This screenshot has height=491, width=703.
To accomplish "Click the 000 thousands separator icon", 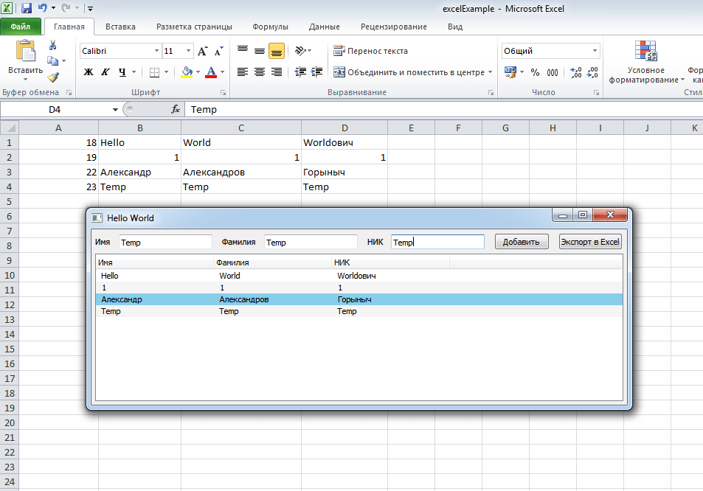I will [552, 72].
